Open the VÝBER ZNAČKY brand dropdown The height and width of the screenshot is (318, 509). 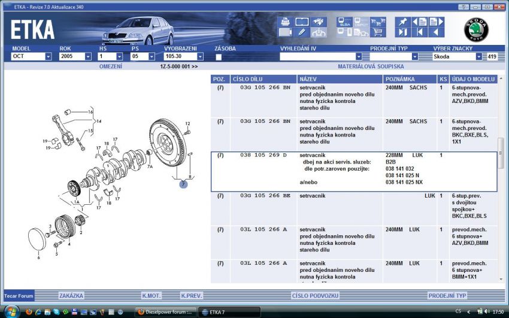click(479, 57)
